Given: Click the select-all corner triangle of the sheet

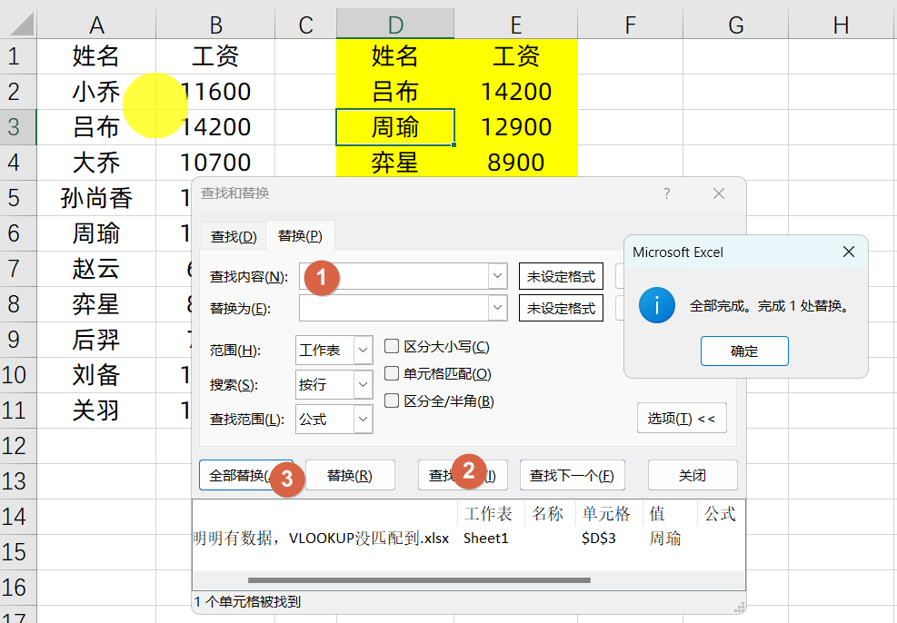Looking at the screenshot, I should [22, 24].
